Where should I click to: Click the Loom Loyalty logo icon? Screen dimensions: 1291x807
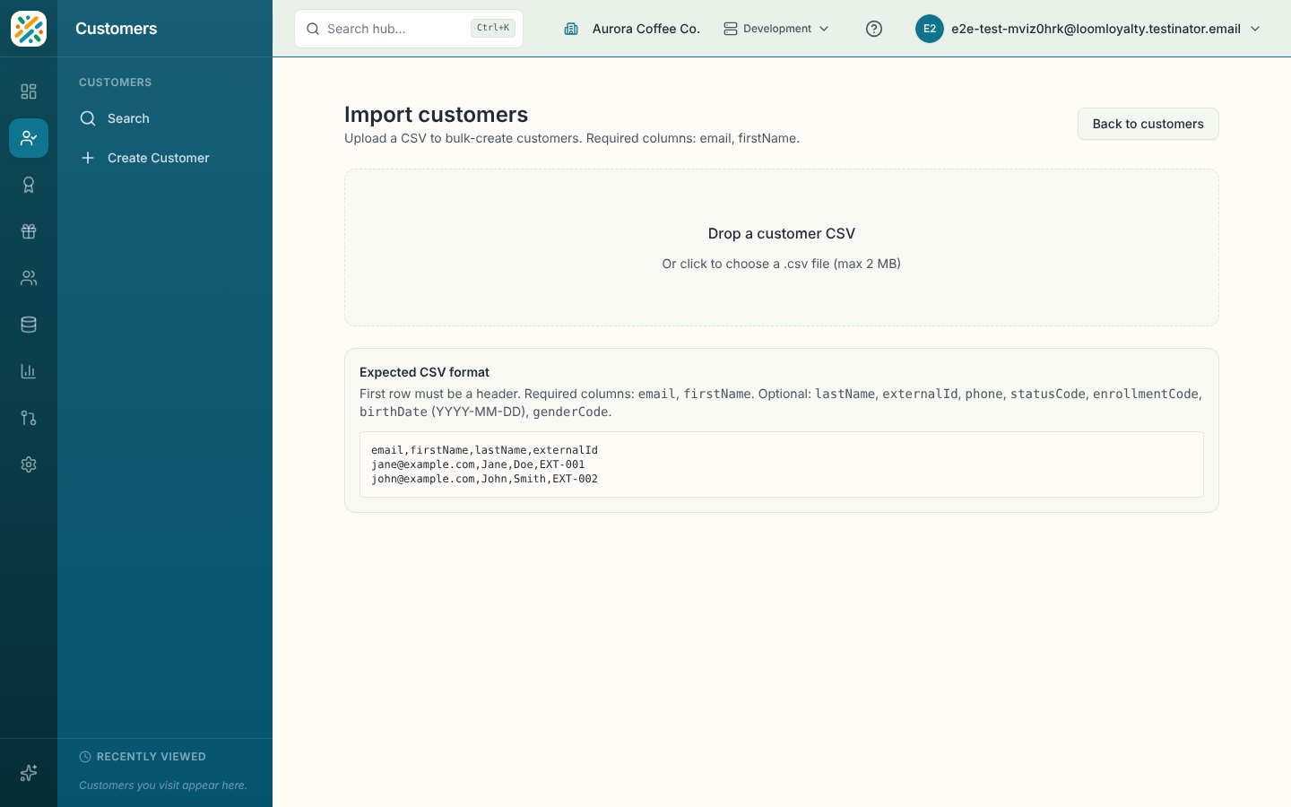(x=29, y=29)
